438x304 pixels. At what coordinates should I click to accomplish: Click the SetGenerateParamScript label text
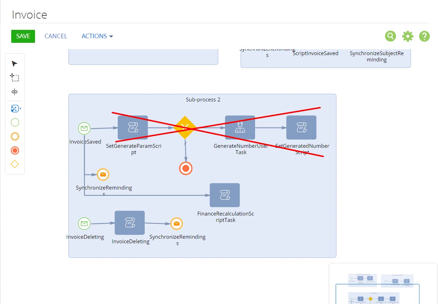[134, 149]
